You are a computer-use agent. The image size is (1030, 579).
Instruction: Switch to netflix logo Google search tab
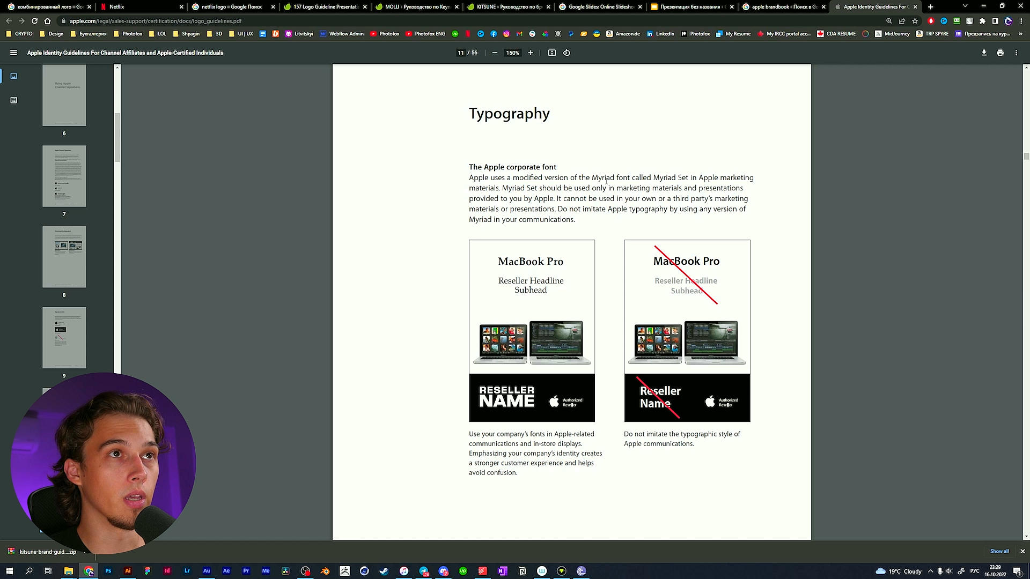point(231,7)
